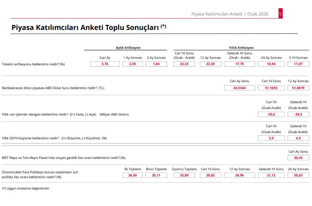
Task: Click the overnight rate value 36,43
Action: point(298,158)
